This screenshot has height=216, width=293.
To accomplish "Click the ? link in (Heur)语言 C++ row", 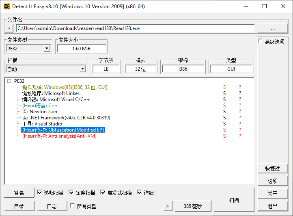I will [x=240, y=106].
